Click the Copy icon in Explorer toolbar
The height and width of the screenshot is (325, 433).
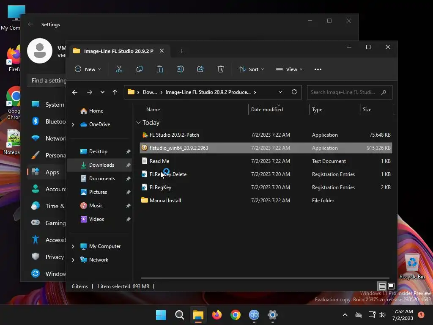[x=140, y=69]
